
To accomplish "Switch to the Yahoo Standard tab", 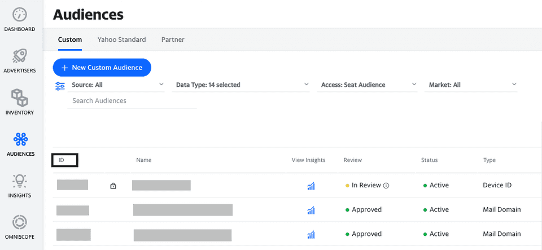I will pyautogui.click(x=122, y=40).
